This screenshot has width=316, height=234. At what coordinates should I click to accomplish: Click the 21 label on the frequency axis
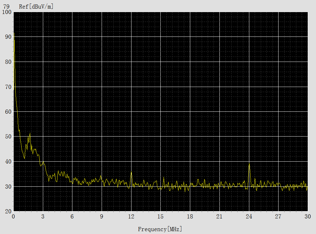point(219,217)
